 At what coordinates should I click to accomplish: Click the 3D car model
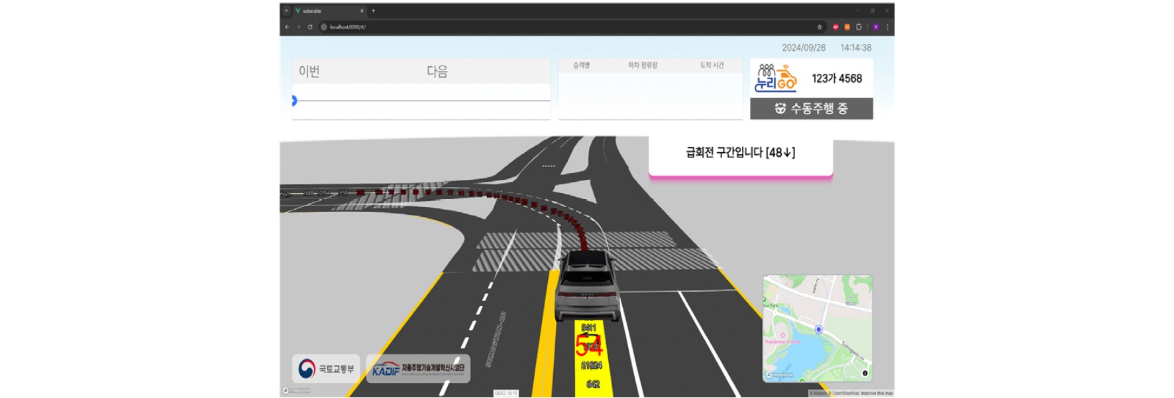coord(587,286)
